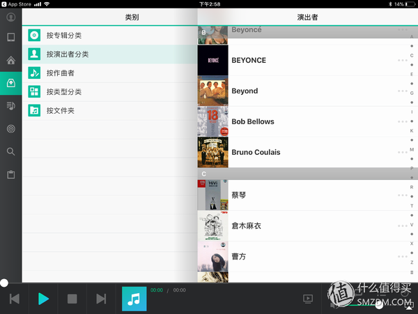Tap the person icon beside 按演出者分类
This screenshot has height=314, width=418.
tap(34, 54)
